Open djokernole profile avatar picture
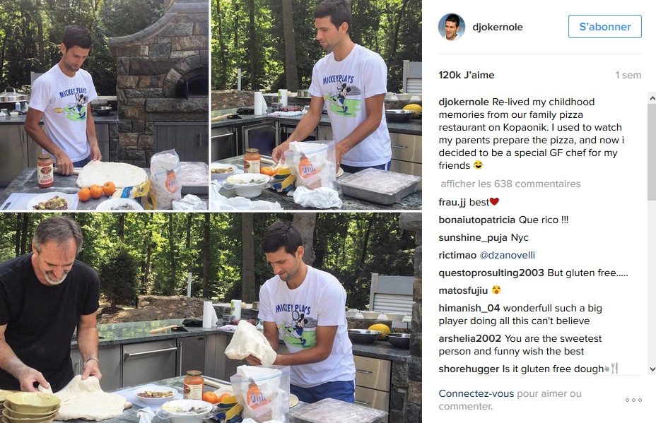The width and height of the screenshot is (656, 423). [x=452, y=27]
